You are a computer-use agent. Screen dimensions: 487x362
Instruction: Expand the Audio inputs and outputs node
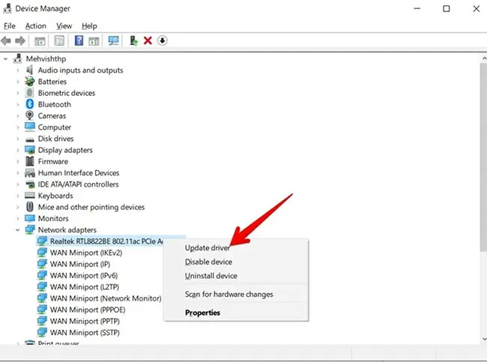coord(18,70)
